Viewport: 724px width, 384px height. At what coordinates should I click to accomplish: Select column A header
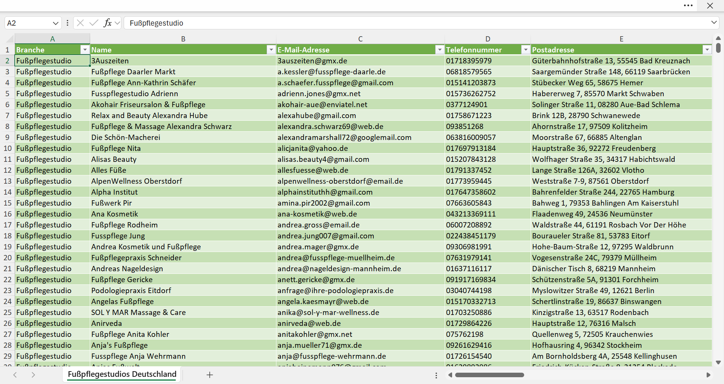pos(52,39)
